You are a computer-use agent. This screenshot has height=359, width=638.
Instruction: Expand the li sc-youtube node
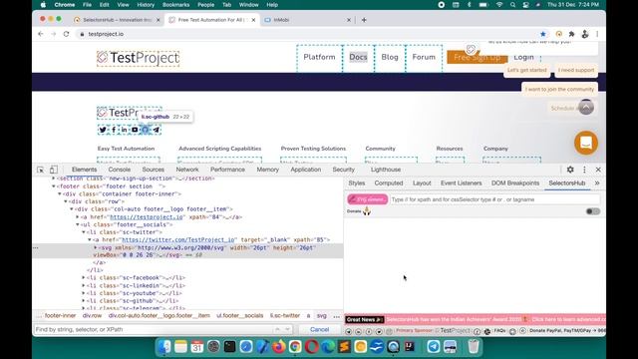point(84,293)
